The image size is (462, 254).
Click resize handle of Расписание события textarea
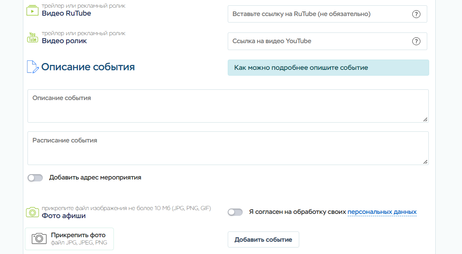[425, 162]
